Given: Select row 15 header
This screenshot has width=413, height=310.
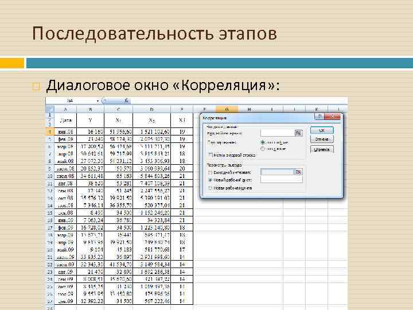Looking at the screenshot, I should 50,213.
